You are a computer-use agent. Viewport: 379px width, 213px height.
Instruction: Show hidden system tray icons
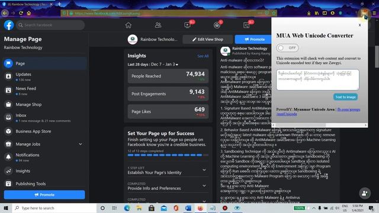[314, 208]
